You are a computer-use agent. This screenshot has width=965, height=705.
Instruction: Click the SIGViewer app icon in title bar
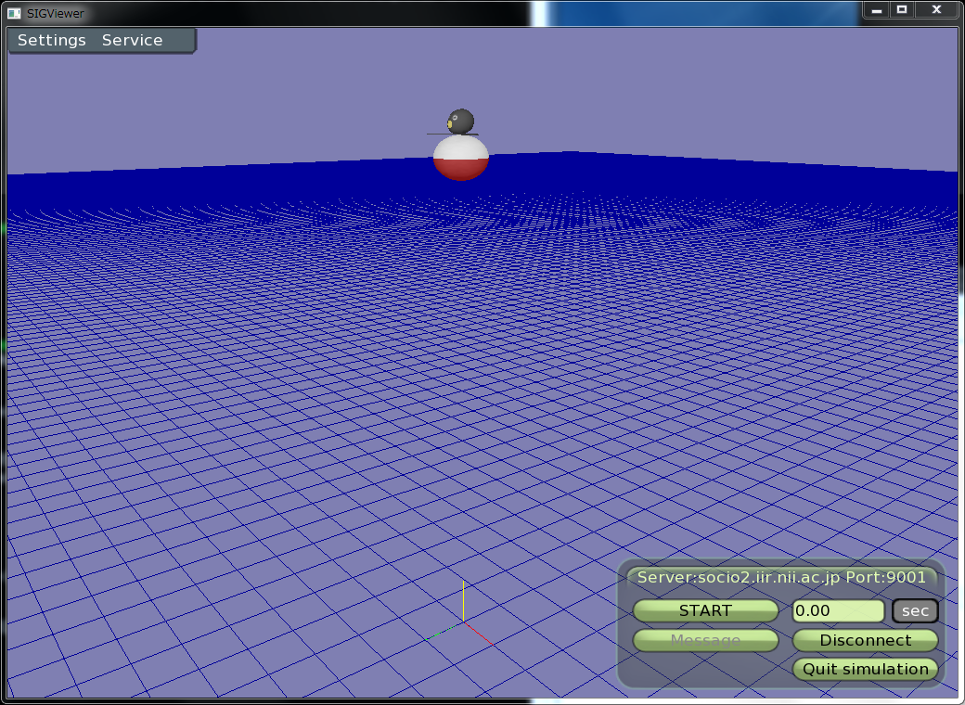click(x=14, y=13)
